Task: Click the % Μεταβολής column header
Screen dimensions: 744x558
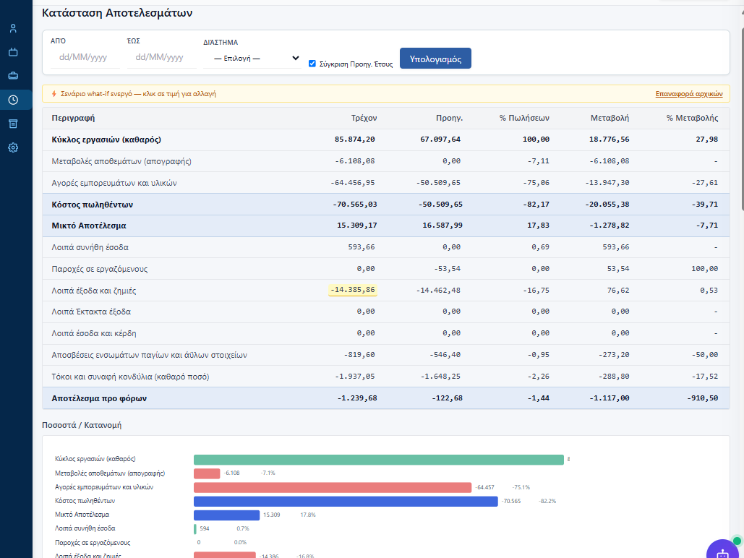Action: [692, 118]
